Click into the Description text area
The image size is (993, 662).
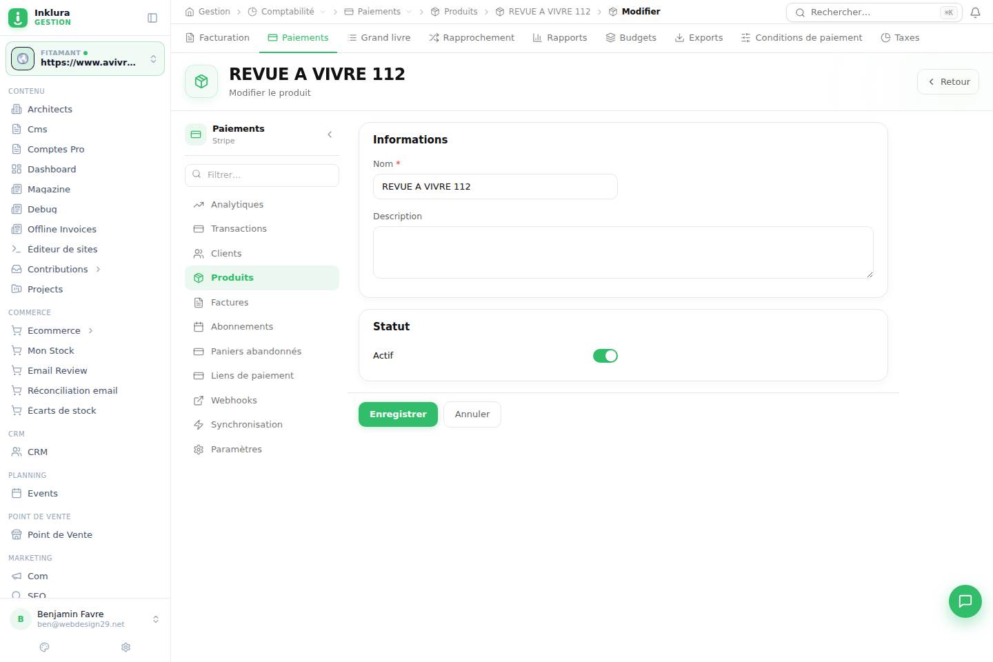click(x=623, y=252)
